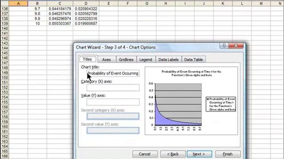Select column M header

point(261,4)
